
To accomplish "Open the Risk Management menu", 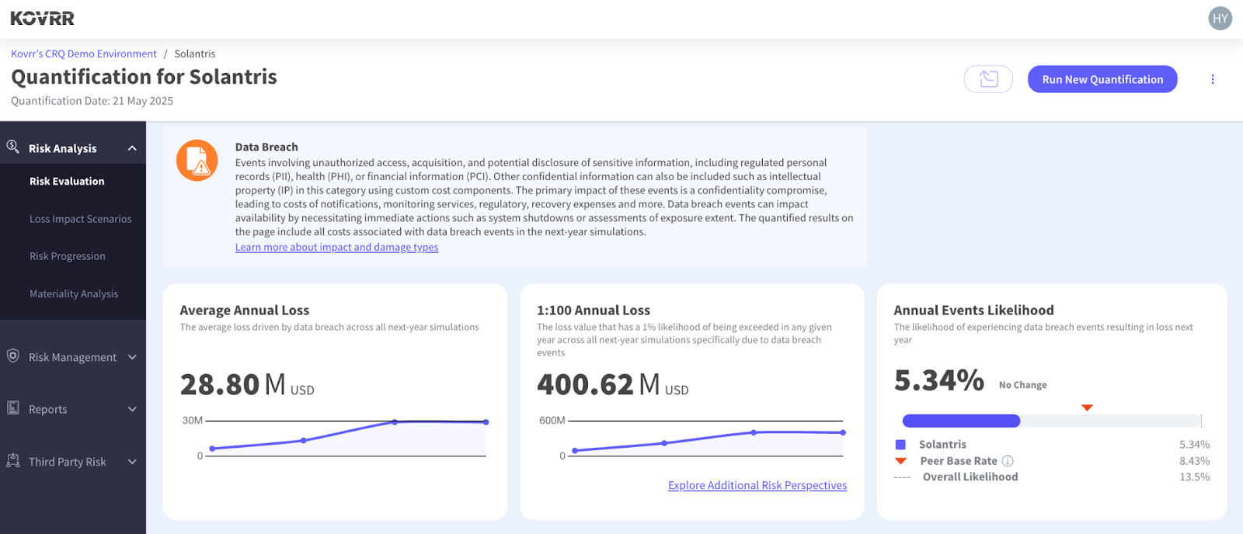I will point(73,357).
